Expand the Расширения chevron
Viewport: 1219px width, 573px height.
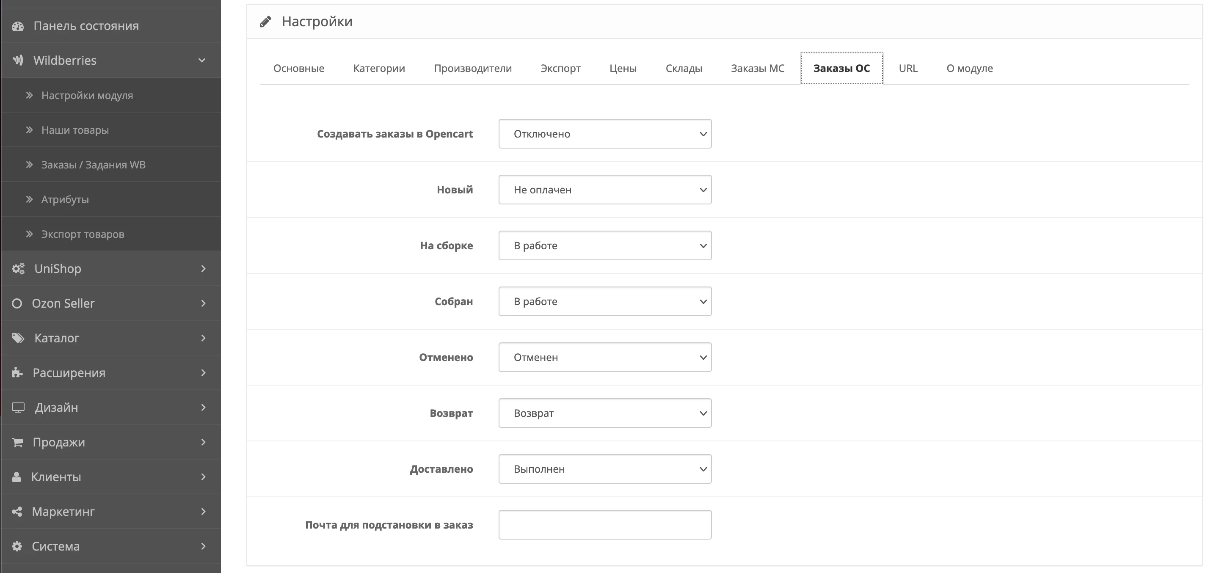pyautogui.click(x=204, y=372)
